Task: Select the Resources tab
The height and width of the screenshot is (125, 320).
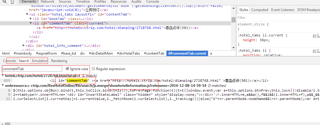Action: [x=118, y=1]
